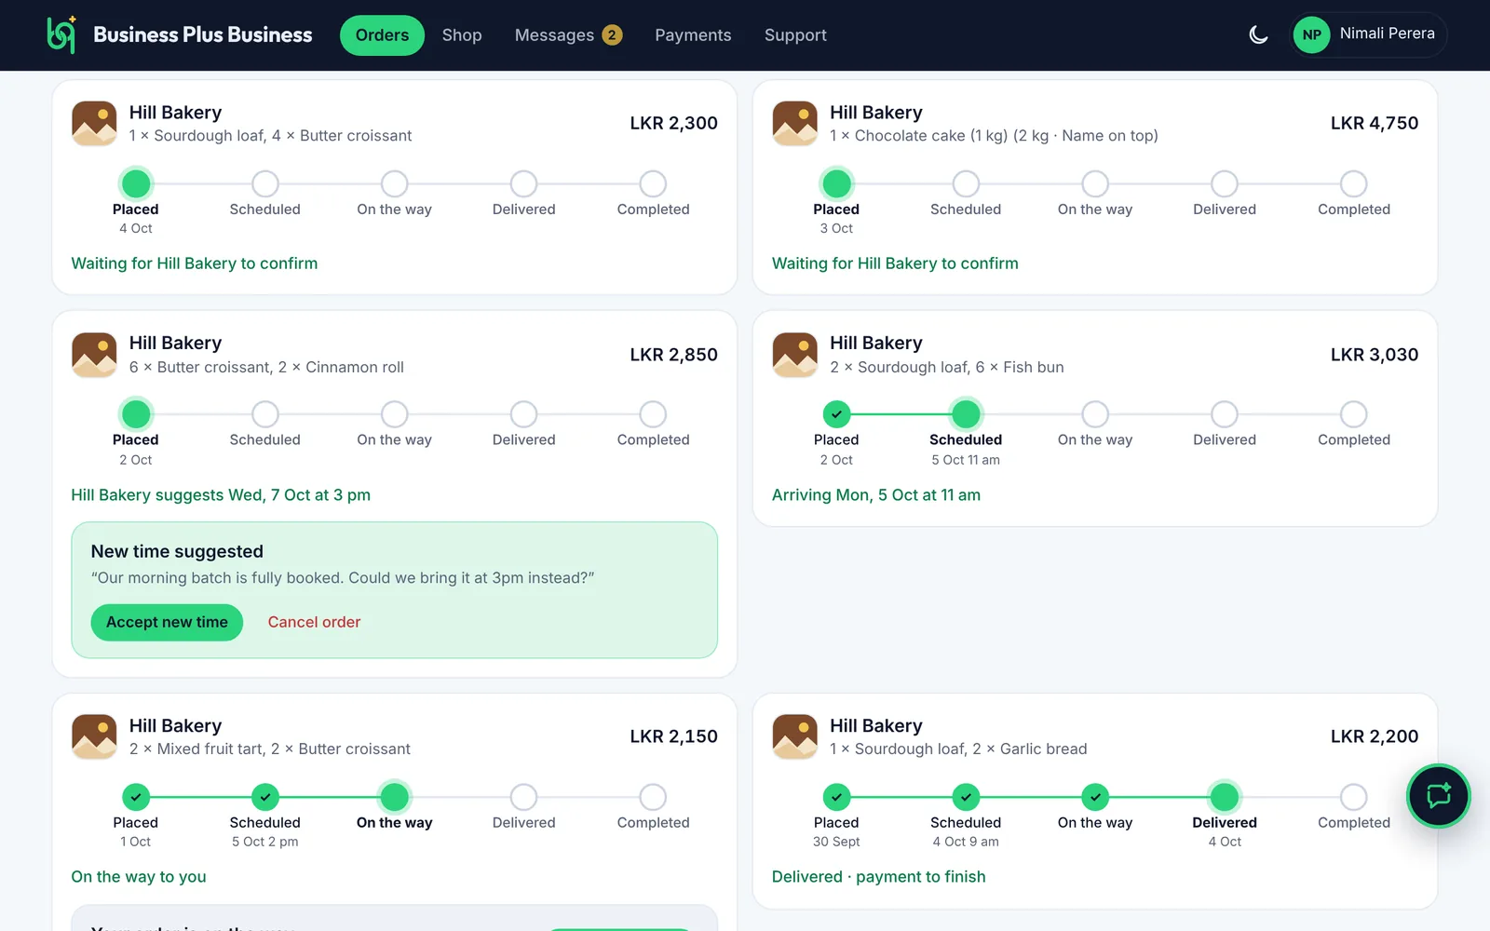
Task: Click Scheduled checkmark on LKR 2,150 order
Action: click(265, 797)
